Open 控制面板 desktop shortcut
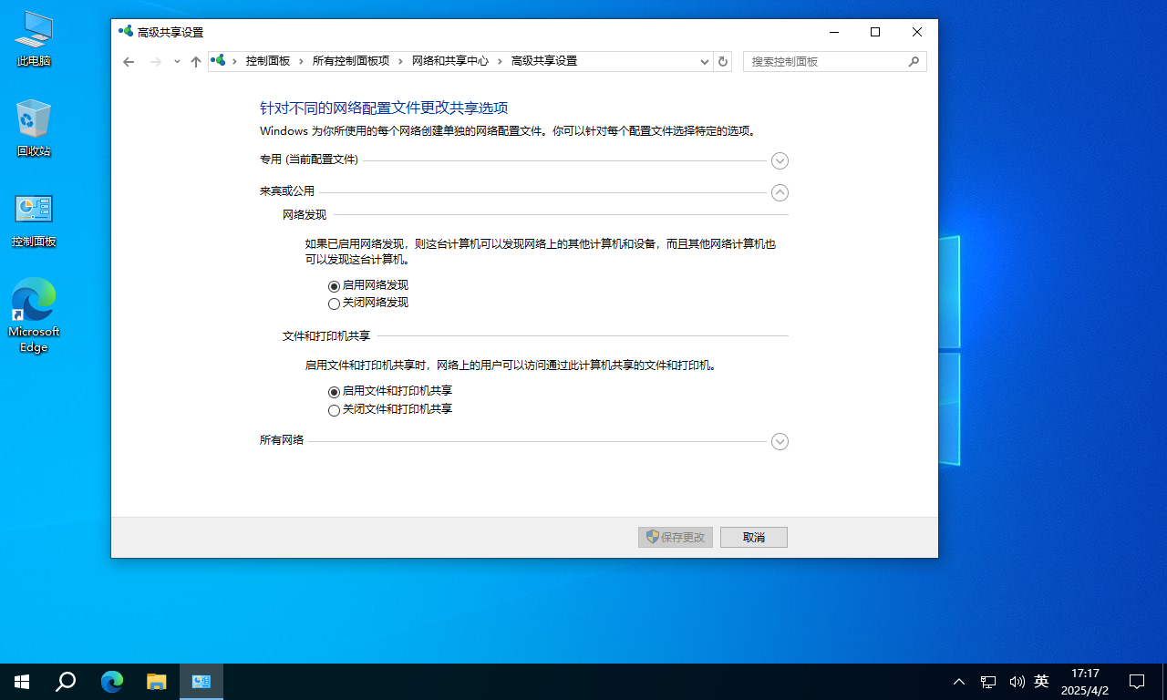The height and width of the screenshot is (700, 1167). (x=34, y=220)
